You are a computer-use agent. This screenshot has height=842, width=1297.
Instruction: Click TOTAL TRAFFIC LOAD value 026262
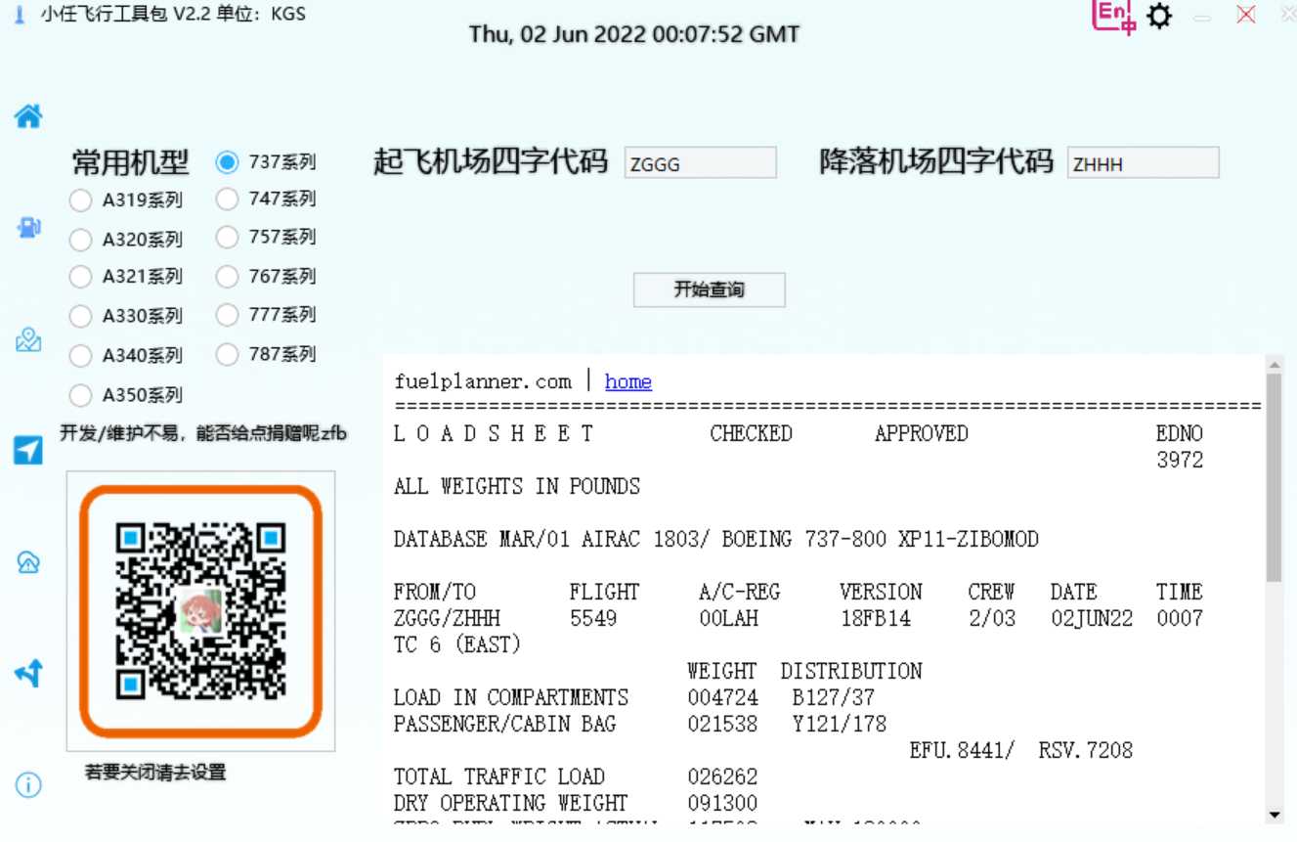point(722,777)
